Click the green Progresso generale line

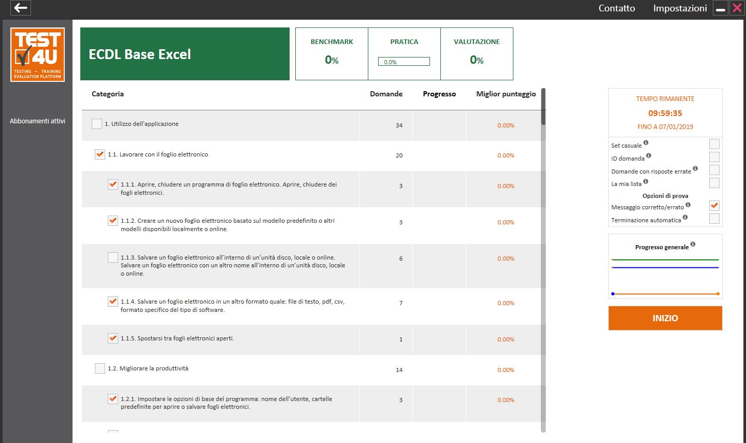pyautogui.click(x=665, y=260)
